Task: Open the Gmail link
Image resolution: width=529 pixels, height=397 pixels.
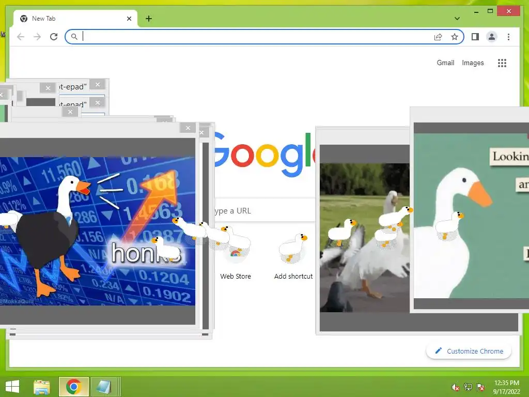Action: click(x=445, y=63)
